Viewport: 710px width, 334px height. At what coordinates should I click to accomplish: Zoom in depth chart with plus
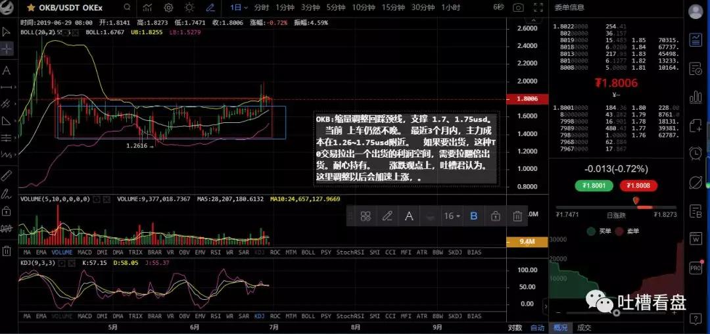point(674,312)
